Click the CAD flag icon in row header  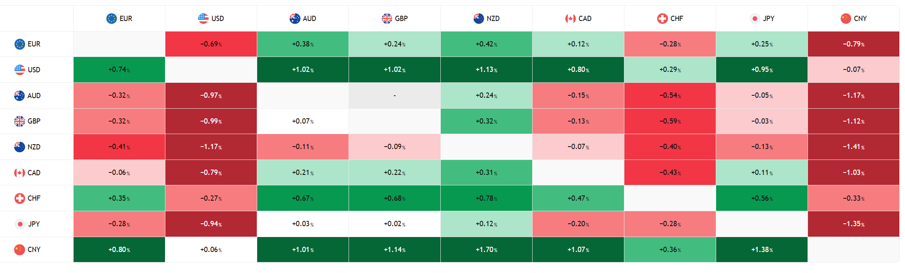point(19,173)
